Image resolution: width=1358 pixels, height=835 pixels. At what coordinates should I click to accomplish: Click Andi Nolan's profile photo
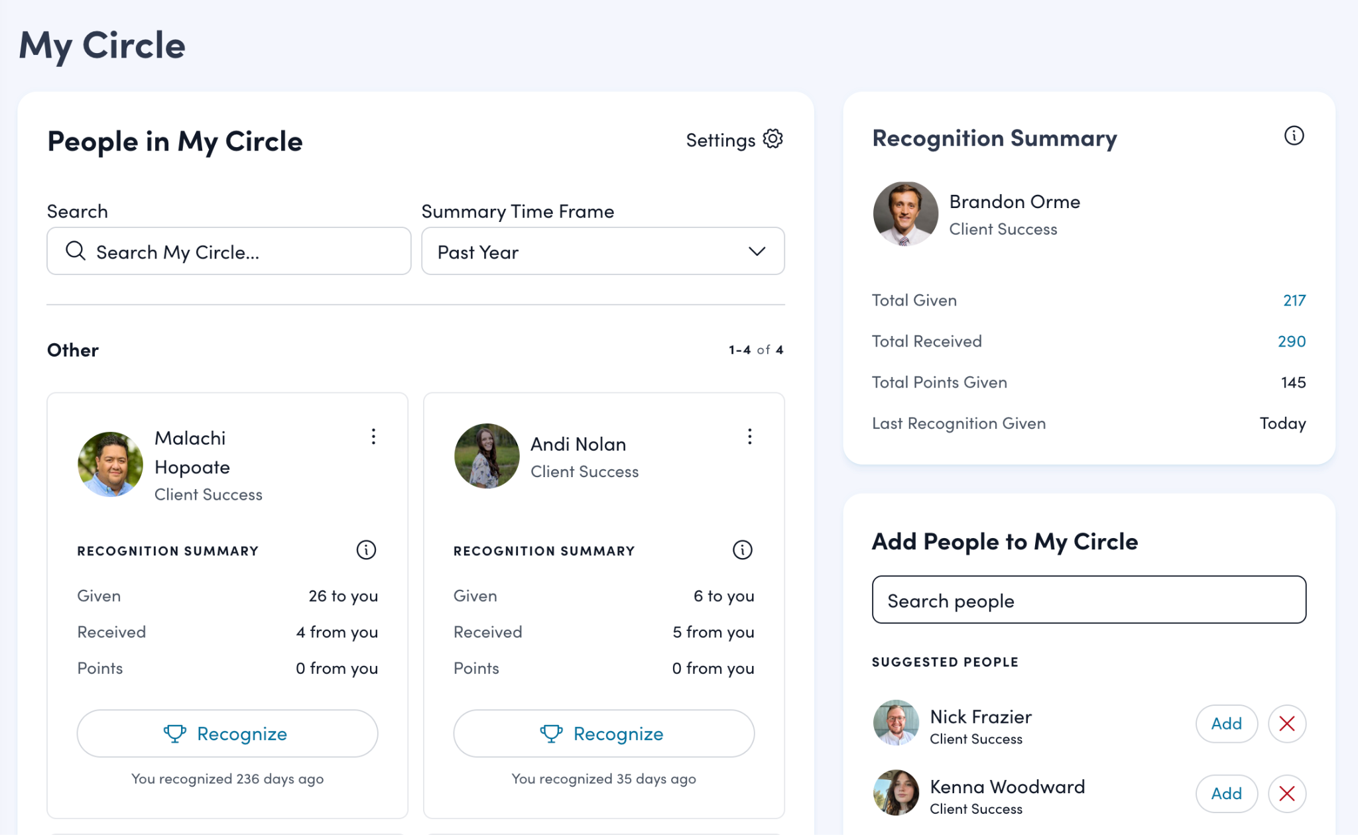click(x=487, y=457)
